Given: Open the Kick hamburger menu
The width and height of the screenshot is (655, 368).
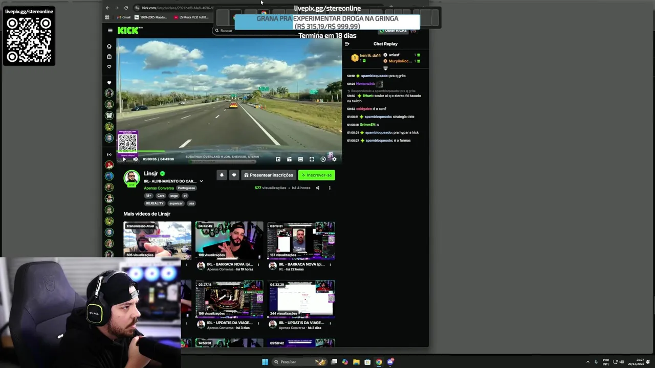Looking at the screenshot, I should click(110, 31).
